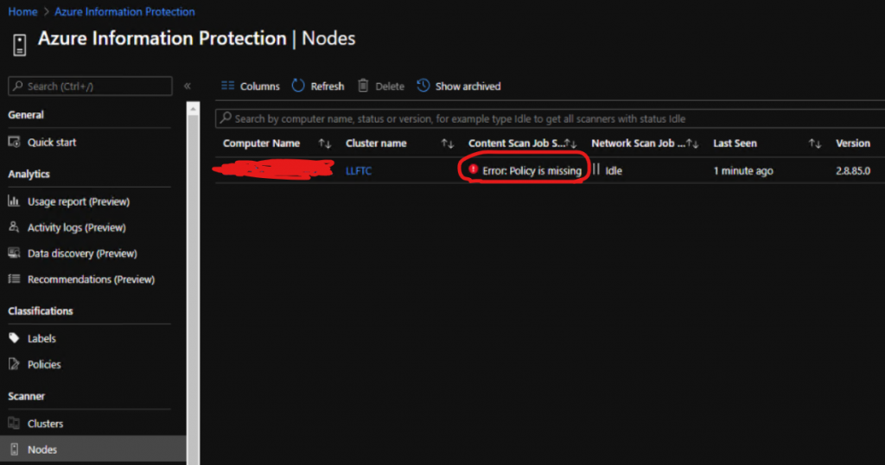Open the Home breadcrumb link
Viewport: 885px width, 465px height.
pyautogui.click(x=22, y=11)
